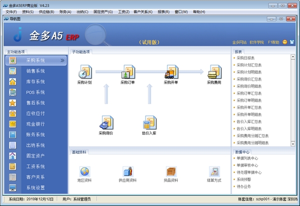The height and width of the screenshot is (206, 300).
Task: Select the 数据中心 tab
Action: [x=242, y=152]
